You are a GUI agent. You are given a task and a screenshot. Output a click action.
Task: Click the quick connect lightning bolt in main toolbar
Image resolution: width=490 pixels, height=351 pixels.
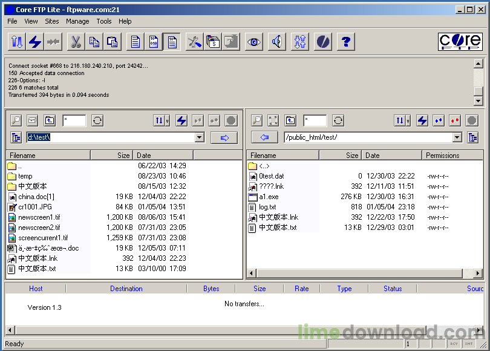pos(35,42)
